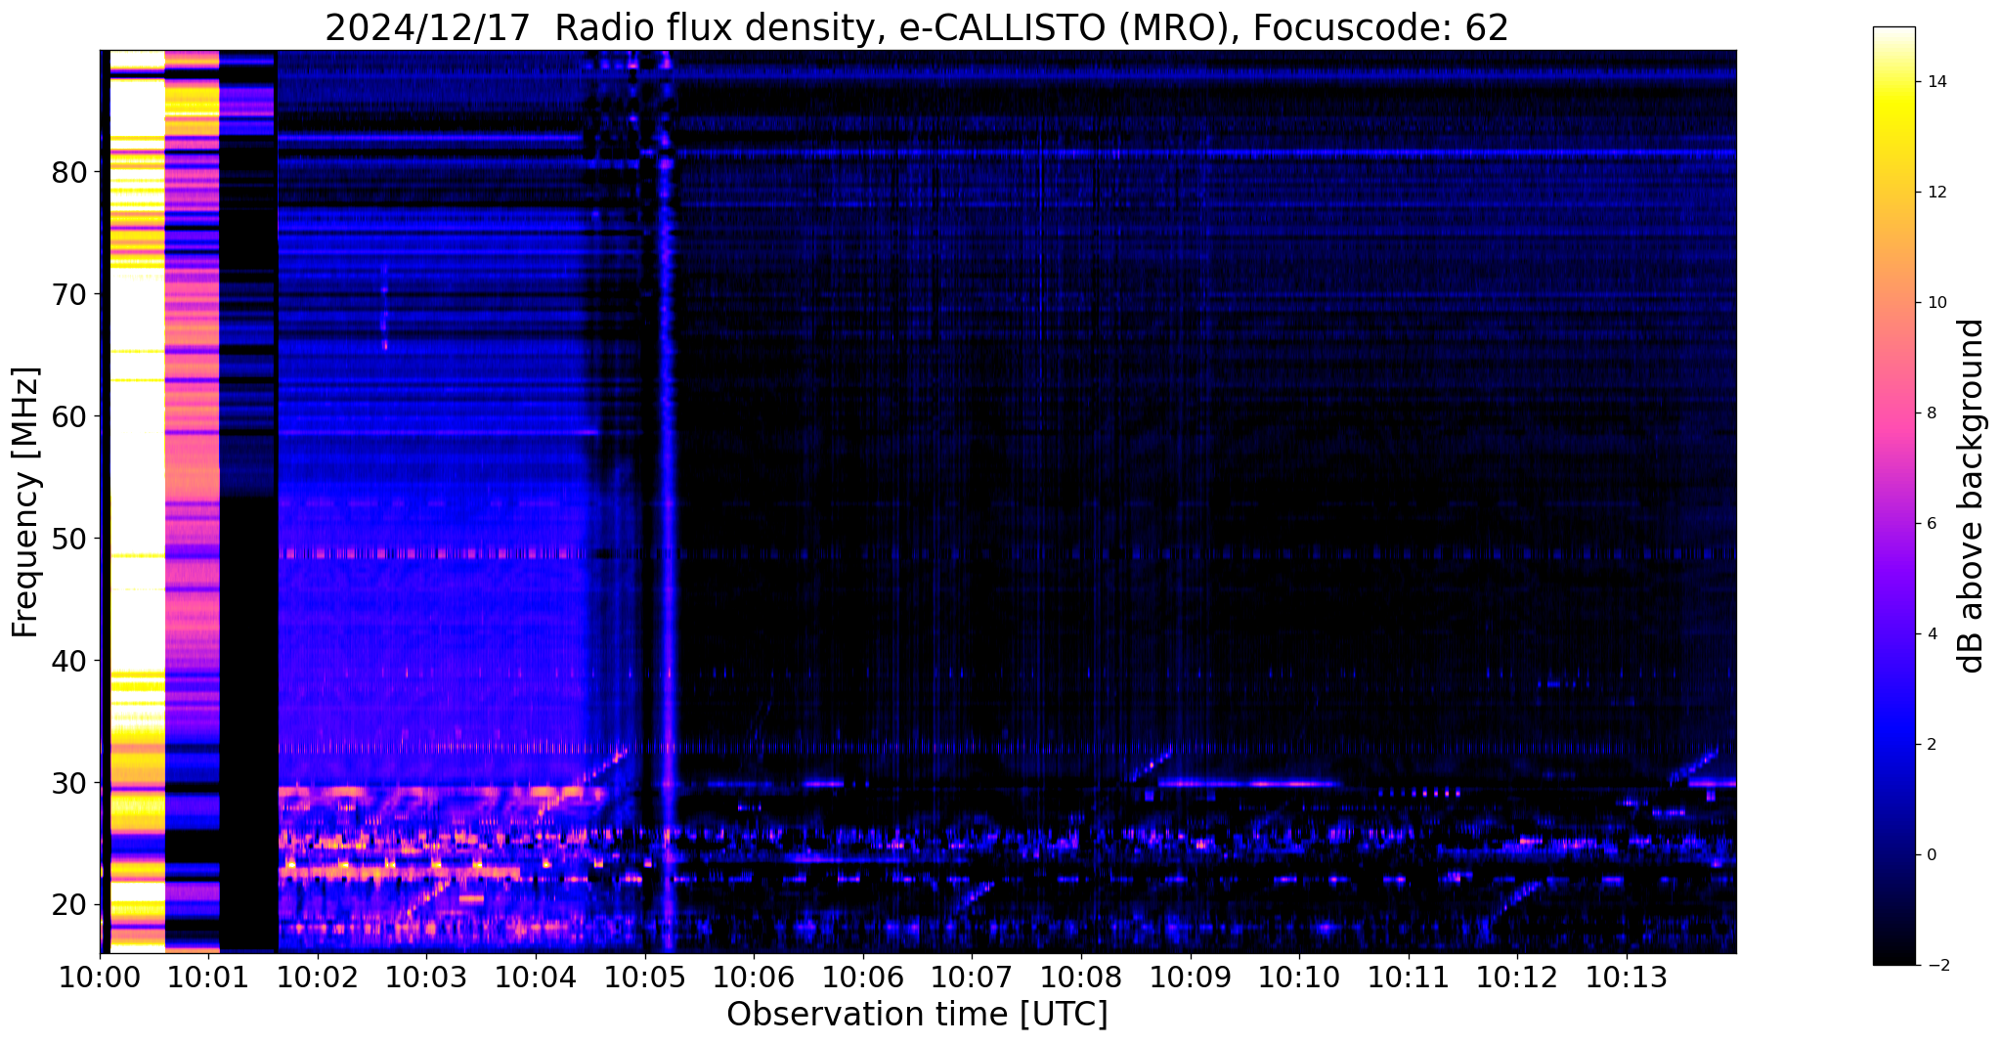
Task: Click the "Frequency [MHz]" y-axis label
Action: pyautogui.click(x=25, y=502)
